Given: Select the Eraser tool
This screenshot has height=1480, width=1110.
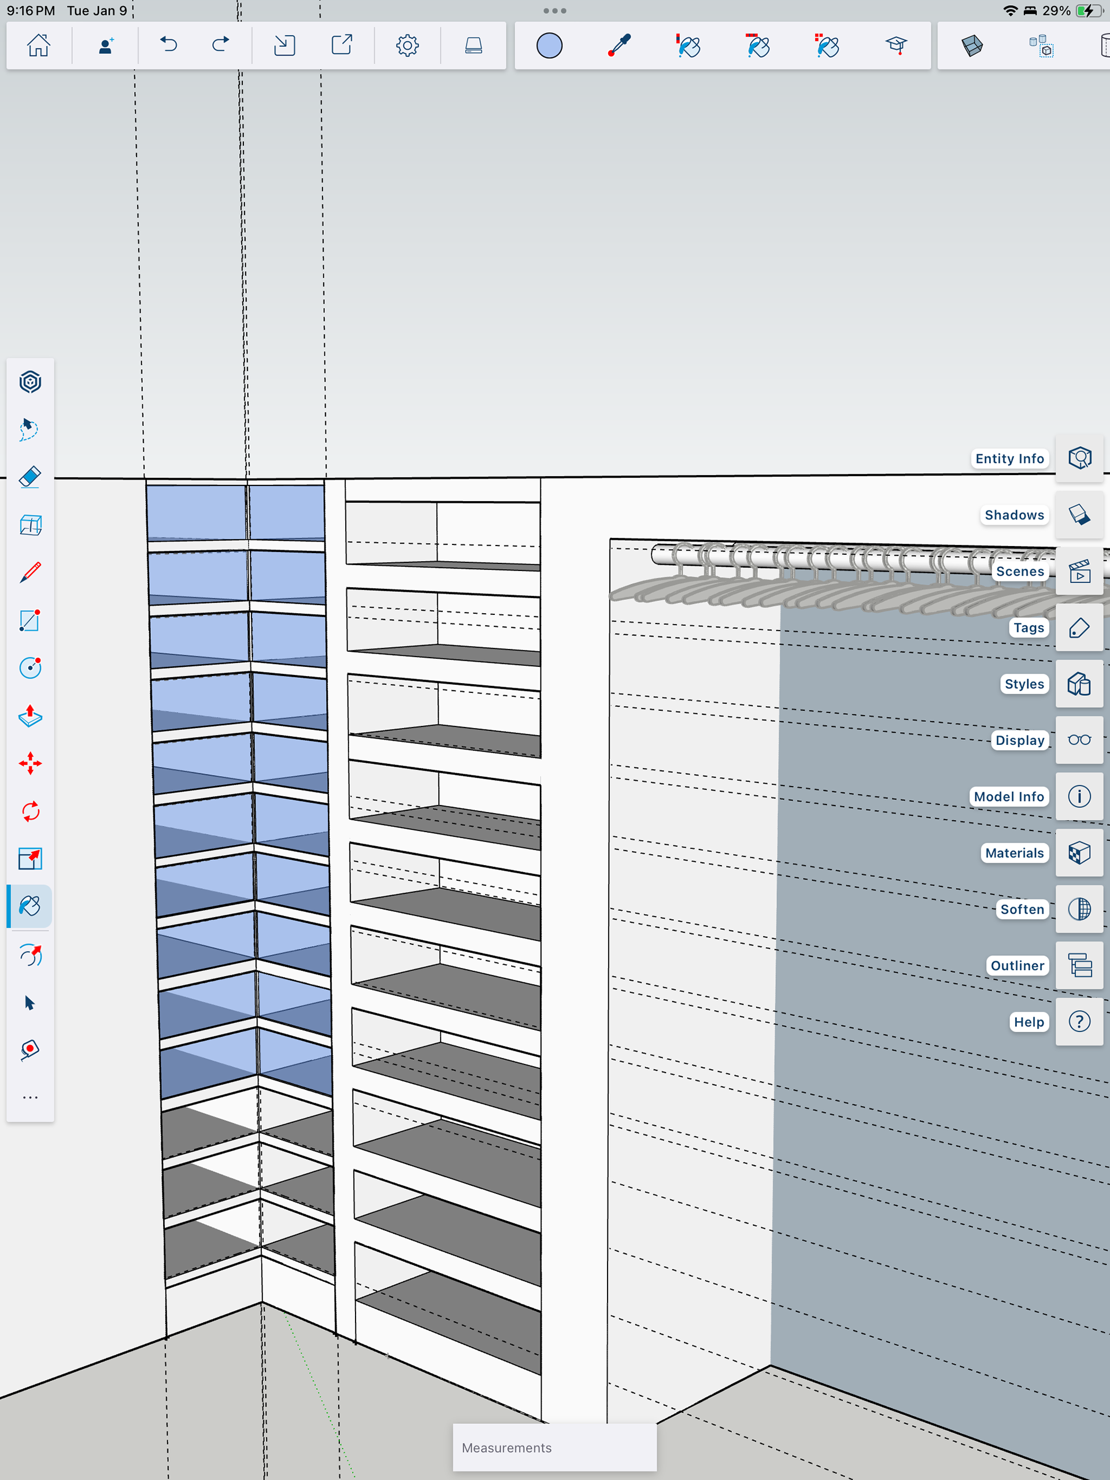Looking at the screenshot, I should coord(30,477).
